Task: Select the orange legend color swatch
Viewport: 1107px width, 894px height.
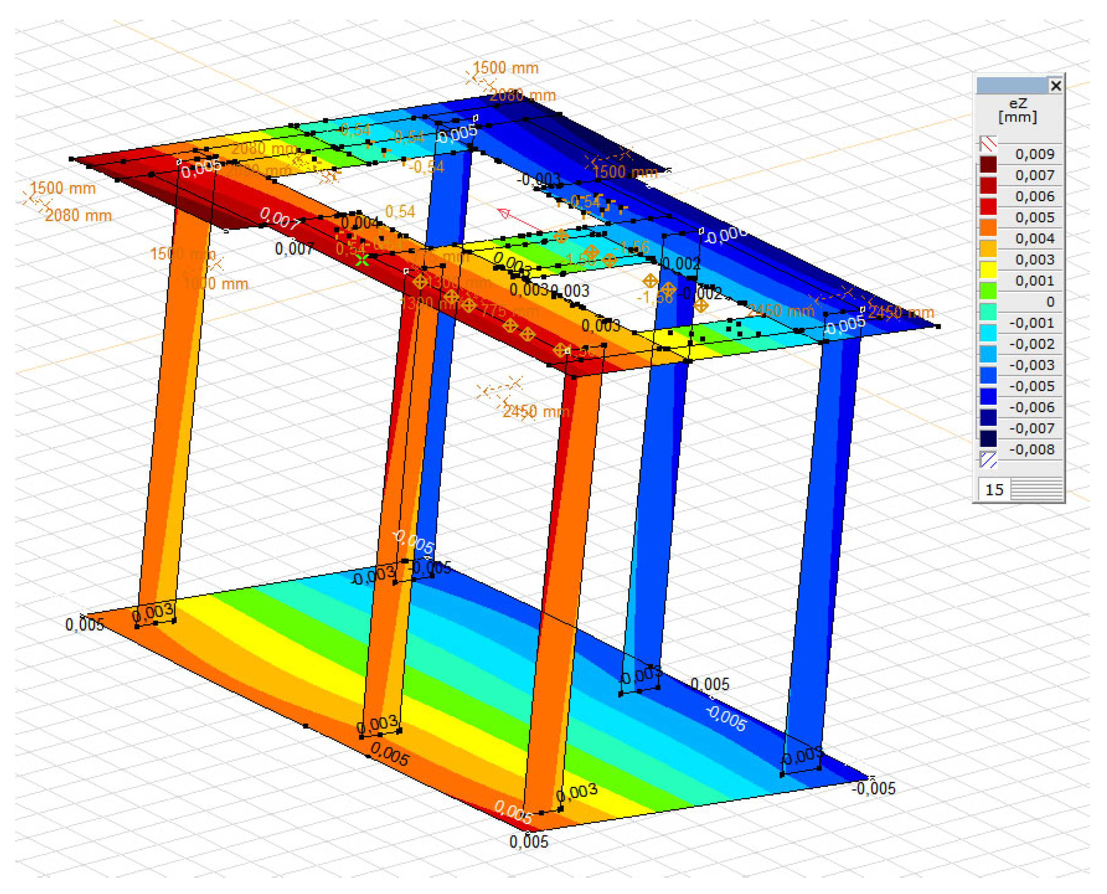Action: [988, 228]
